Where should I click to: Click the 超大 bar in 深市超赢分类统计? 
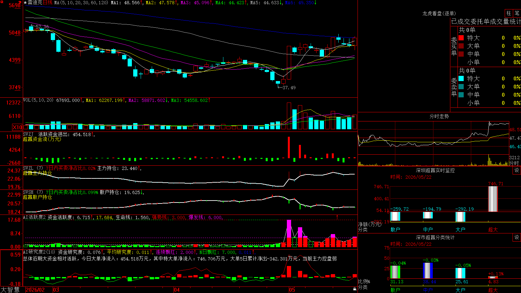[x=493, y=278]
